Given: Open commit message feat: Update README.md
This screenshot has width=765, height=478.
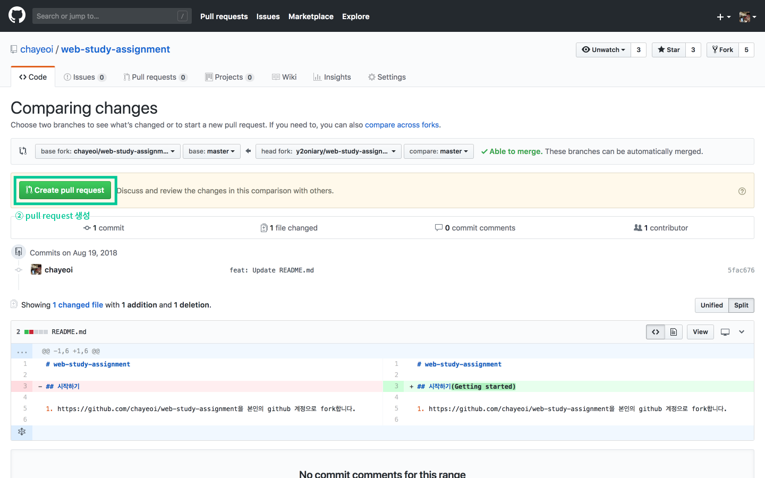Looking at the screenshot, I should pyautogui.click(x=271, y=270).
